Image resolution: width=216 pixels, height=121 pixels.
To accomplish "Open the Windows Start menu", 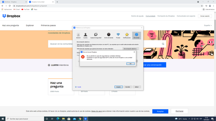I will click(x=3, y=119).
